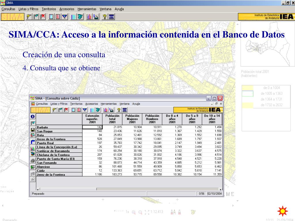Open the Territorios menu in the top SIMA menu bar
The width and height of the screenshot is (295, 221).
click(x=49, y=9)
